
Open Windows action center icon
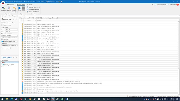click(x=177, y=99)
